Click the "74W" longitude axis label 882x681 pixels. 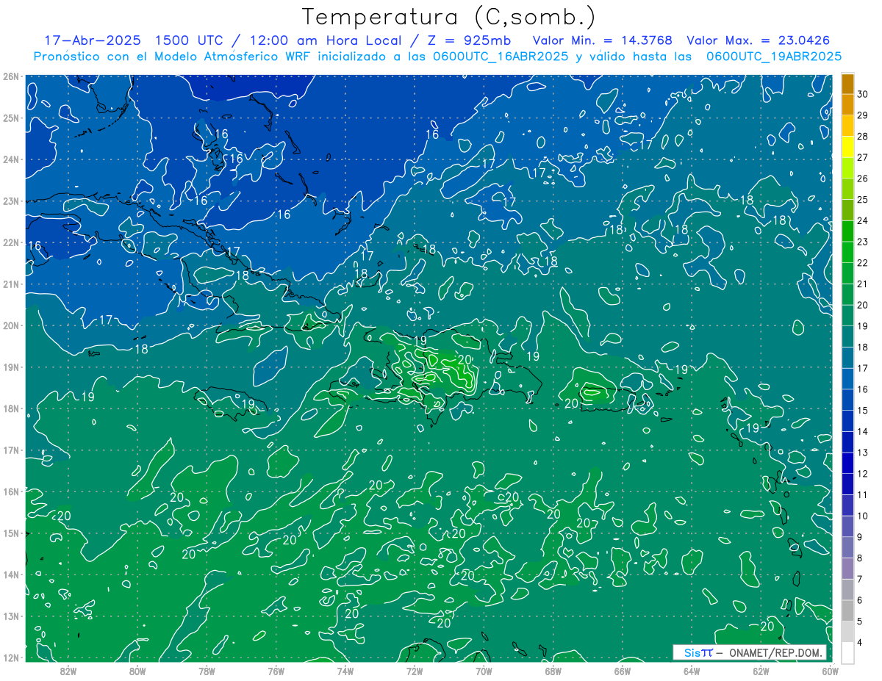[345, 671]
